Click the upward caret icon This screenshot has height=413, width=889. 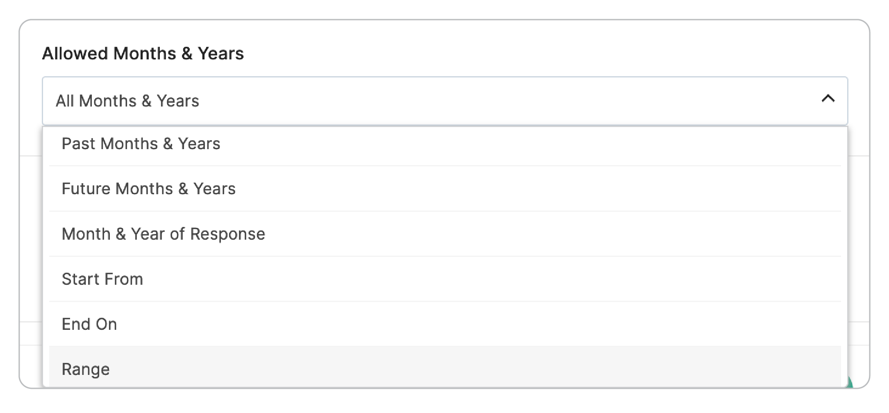tap(828, 100)
